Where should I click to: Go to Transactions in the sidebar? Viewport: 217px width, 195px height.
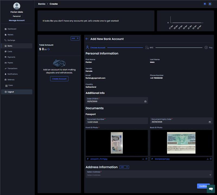coord(12,68)
